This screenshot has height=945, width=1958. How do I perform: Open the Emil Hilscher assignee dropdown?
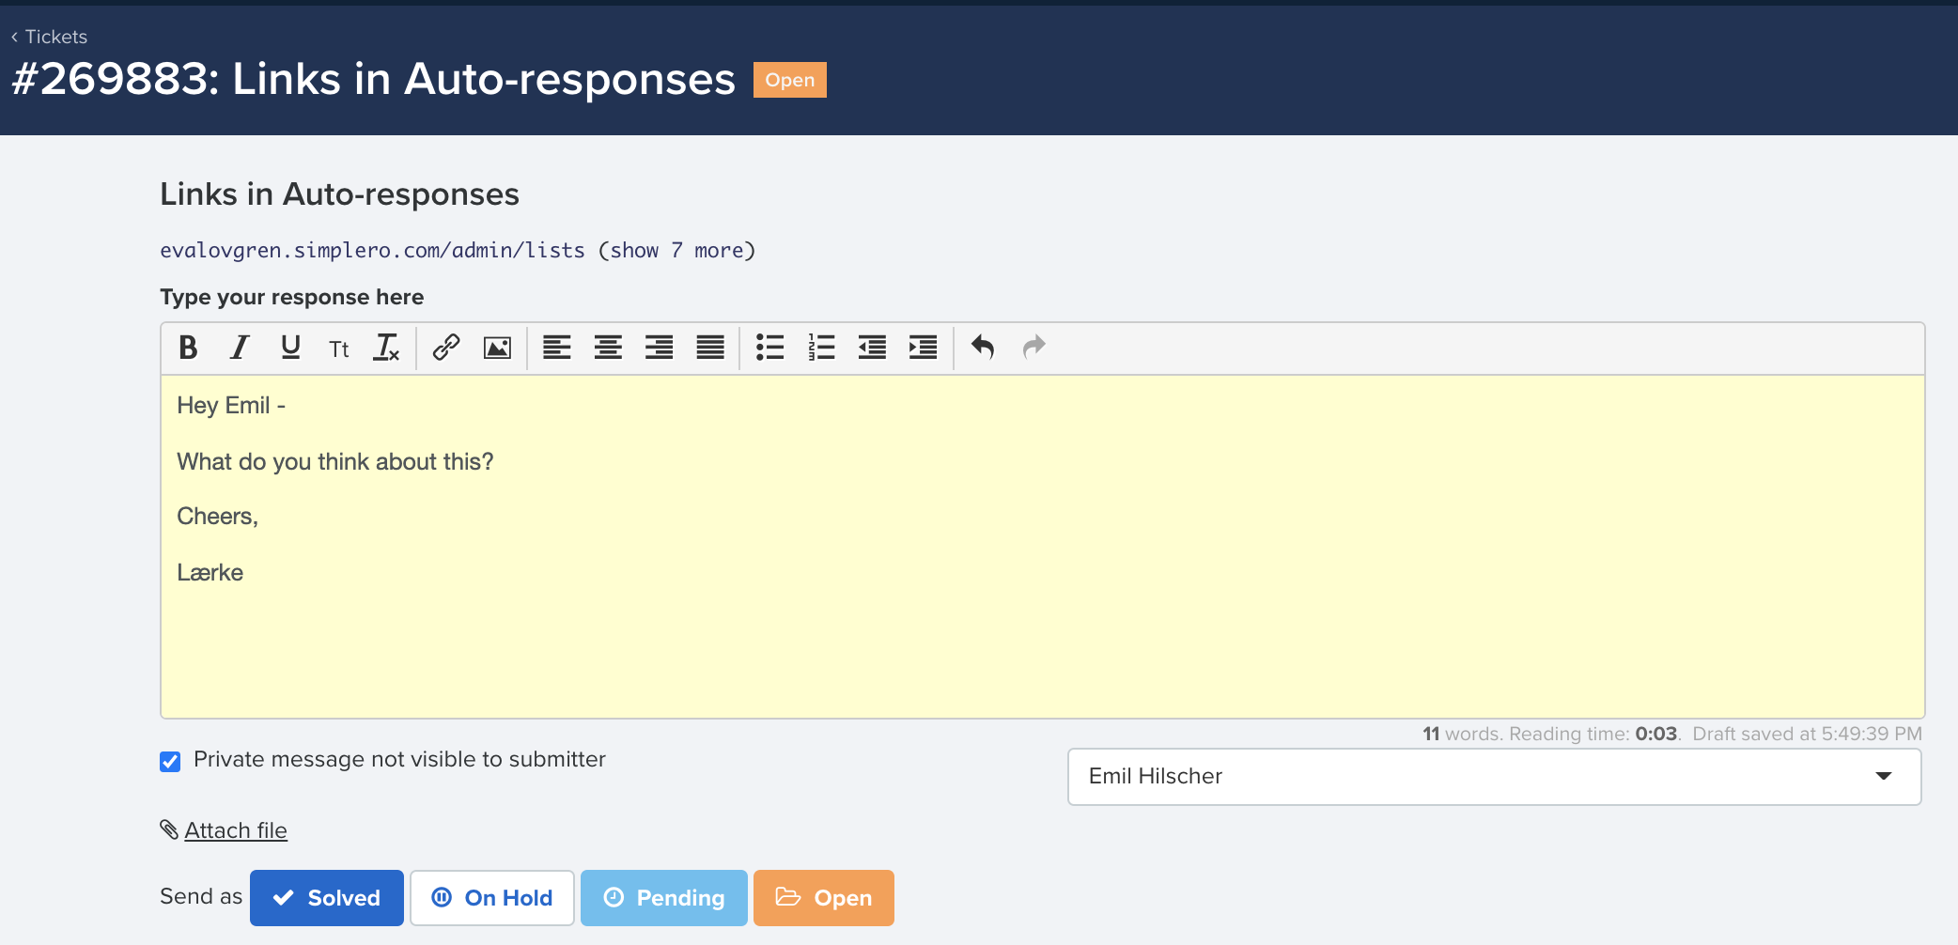tap(1494, 777)
